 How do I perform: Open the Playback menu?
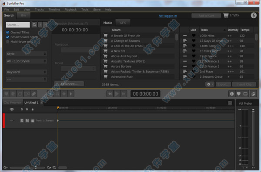point(70,10)
